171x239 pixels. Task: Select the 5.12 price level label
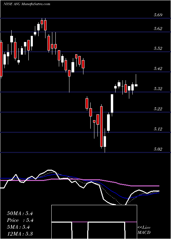(x=158, y=129)
